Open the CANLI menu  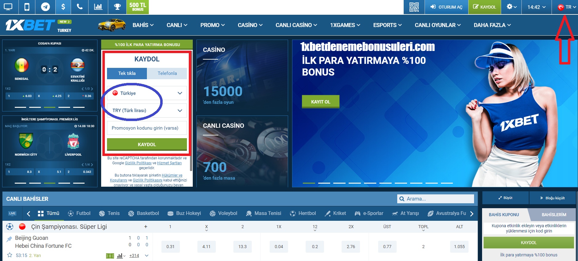tap(177, 25)
